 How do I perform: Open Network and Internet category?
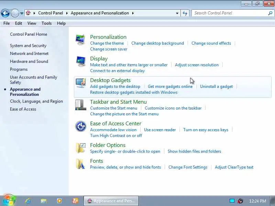coord(29,54)
